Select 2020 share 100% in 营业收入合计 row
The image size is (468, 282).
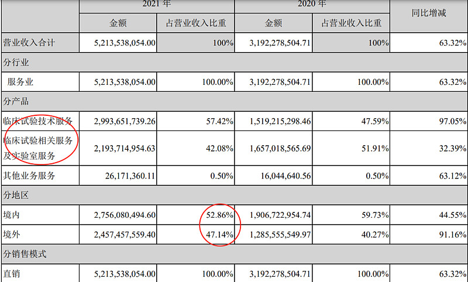pyautogui.click(x=378, y=43)
